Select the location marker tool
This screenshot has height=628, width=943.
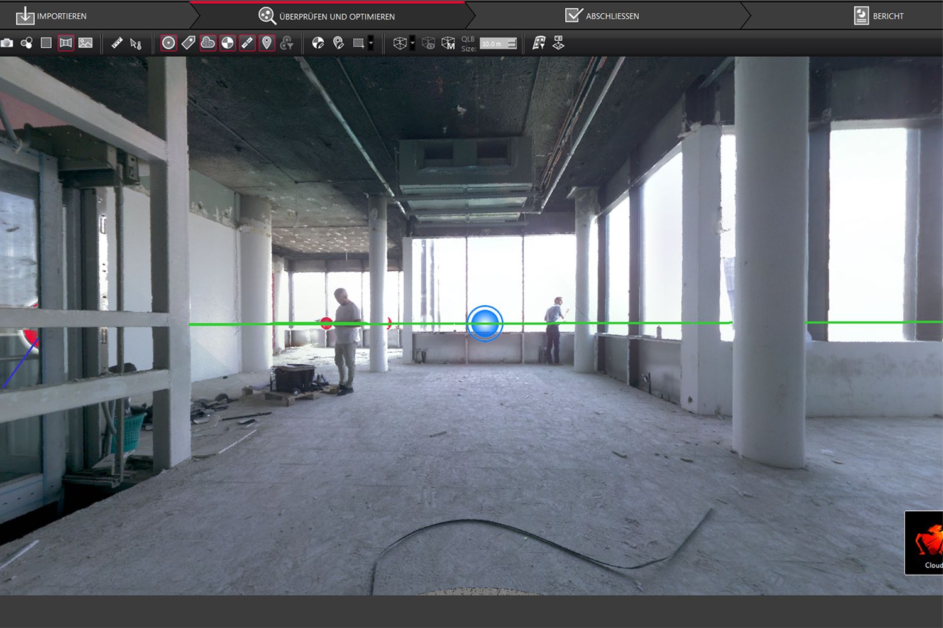pyautogui.click(x=266, y=43)
